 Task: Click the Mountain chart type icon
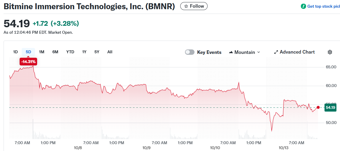231,52
